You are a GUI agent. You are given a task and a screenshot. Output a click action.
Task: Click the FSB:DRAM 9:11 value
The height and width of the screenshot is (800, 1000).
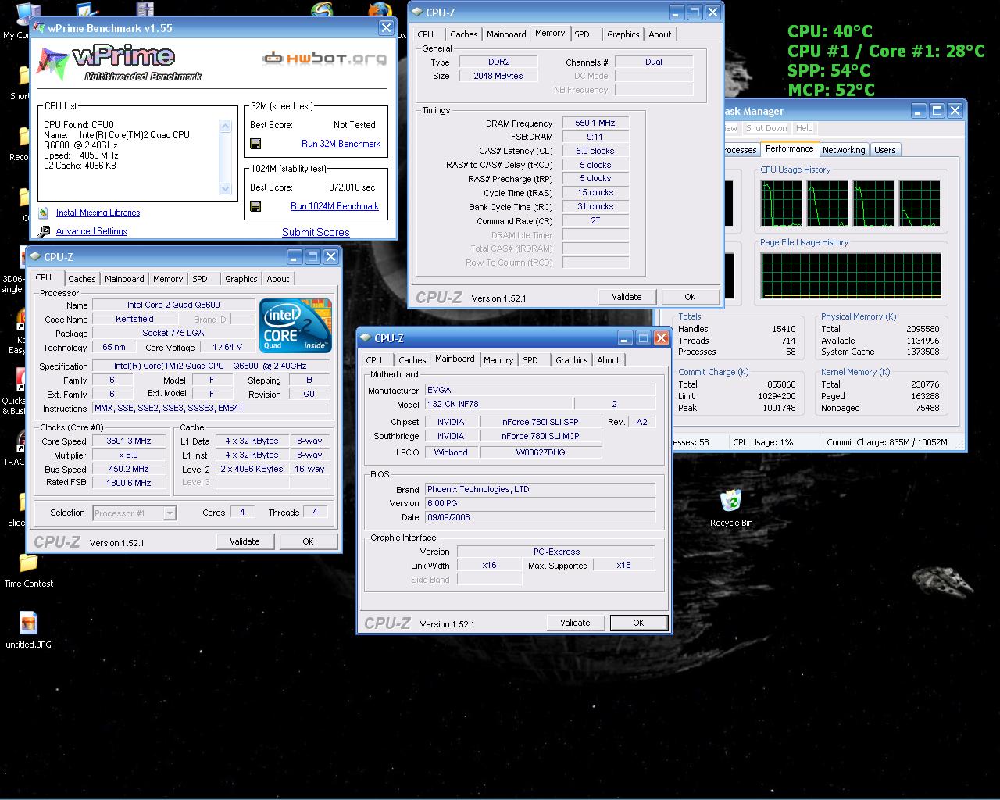(595, 137)
